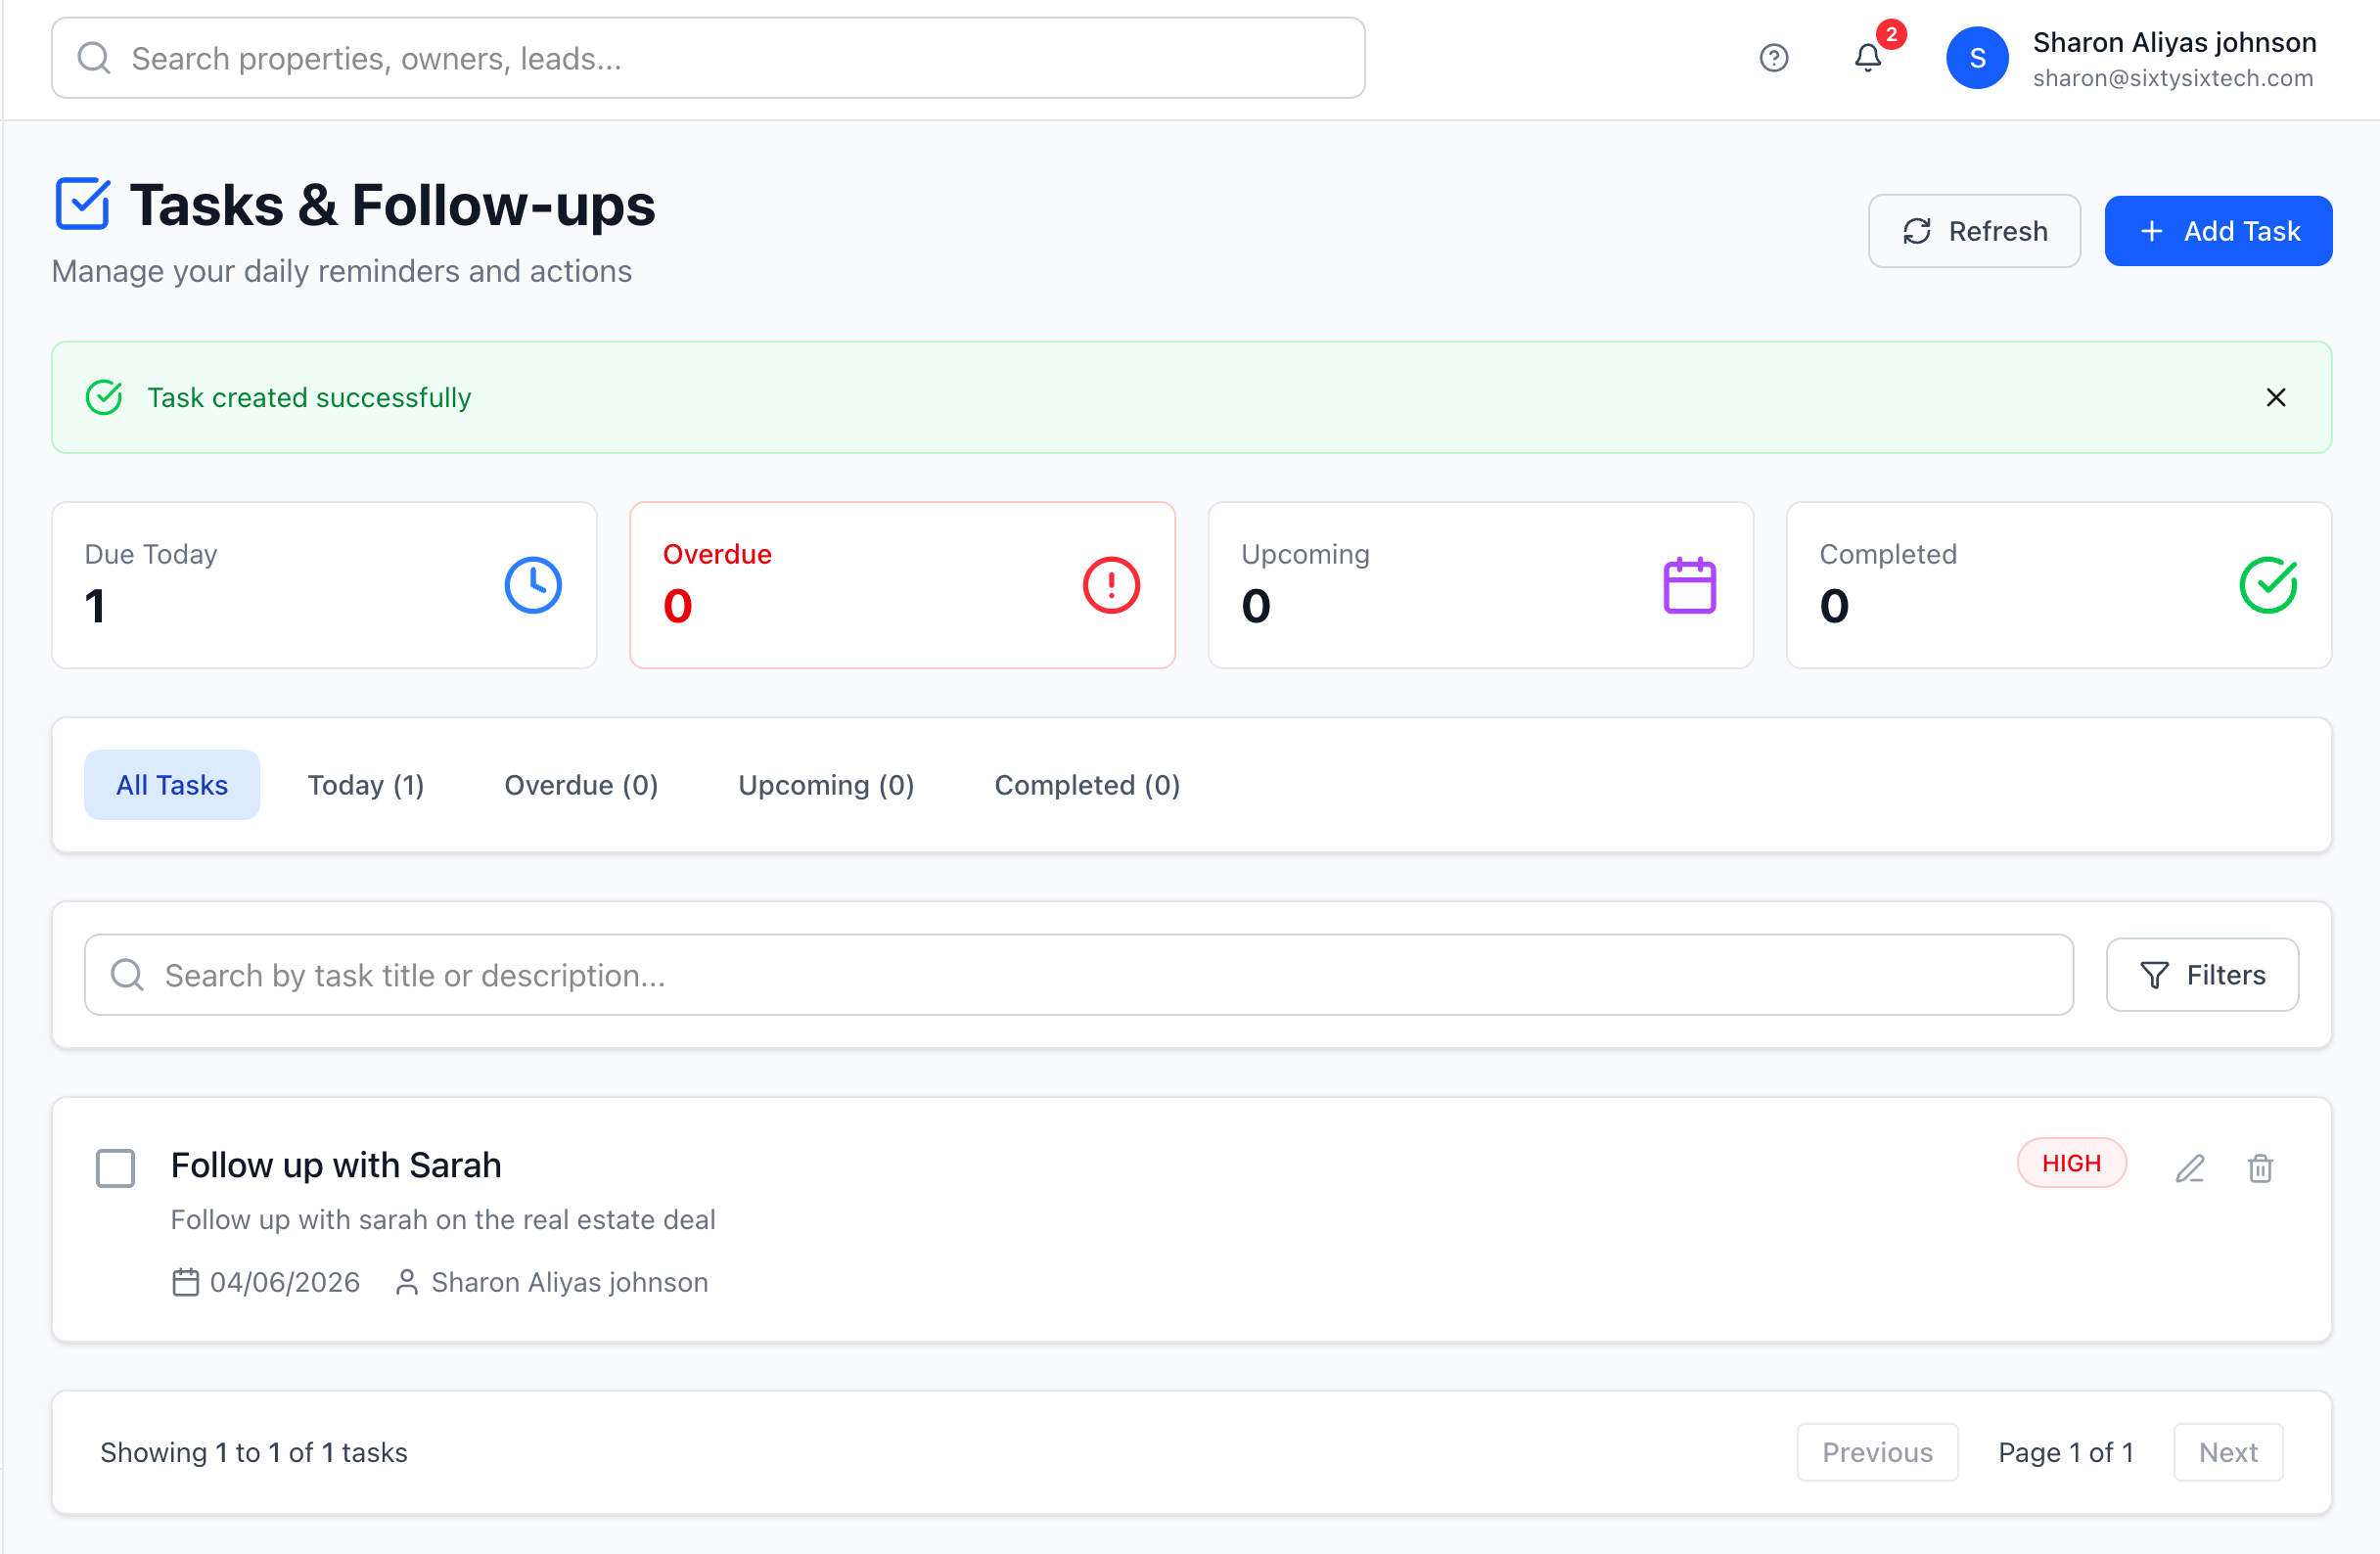Click the calendar icon beside 04/06/2026
The image size is (2380, 1554).
185,1281
